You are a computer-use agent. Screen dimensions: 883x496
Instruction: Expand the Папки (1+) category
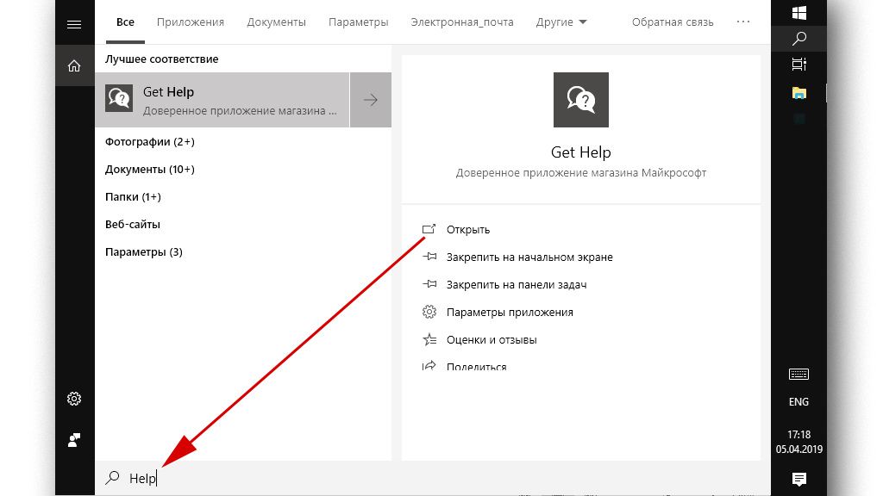[133, 197]
